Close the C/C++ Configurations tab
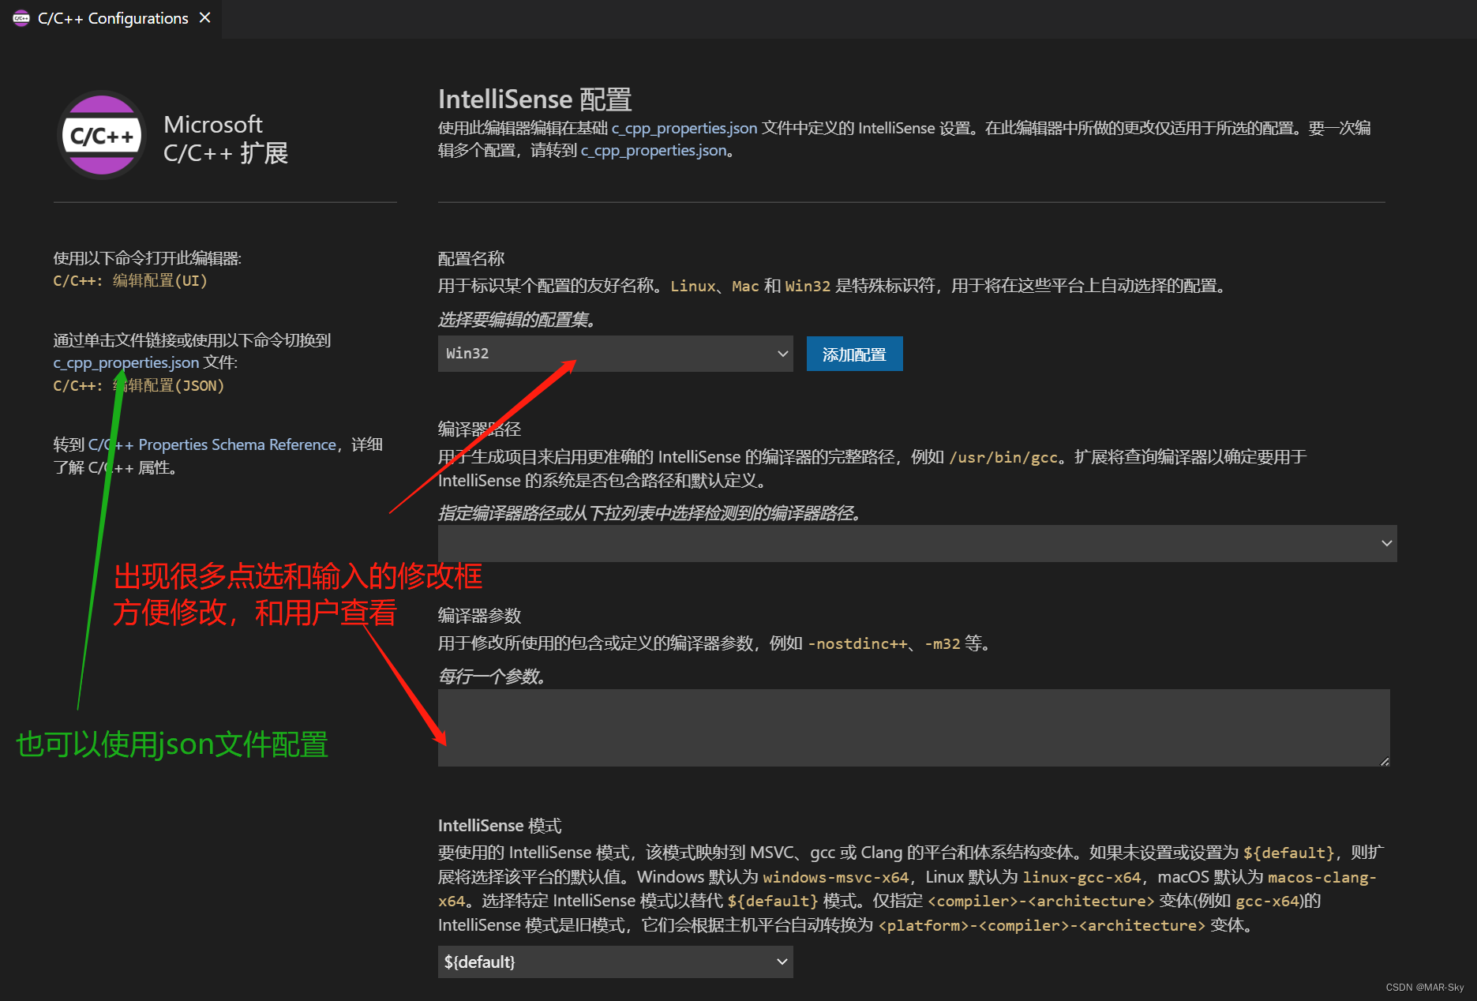The width and height of the screenshot is (1477, 1001). tap(205, 17)
